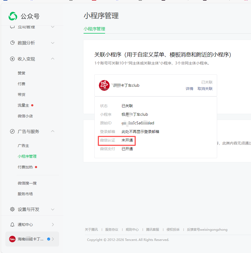The image size is (251, 253).
Task: Expand the 数据分析 chevron
Action: (53, 43)
